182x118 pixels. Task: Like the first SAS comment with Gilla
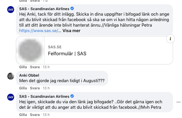click(x=23, y=67)
